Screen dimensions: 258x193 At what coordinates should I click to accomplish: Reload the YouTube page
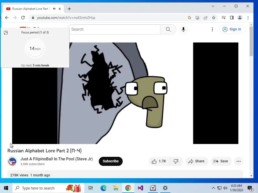point(23,18)
